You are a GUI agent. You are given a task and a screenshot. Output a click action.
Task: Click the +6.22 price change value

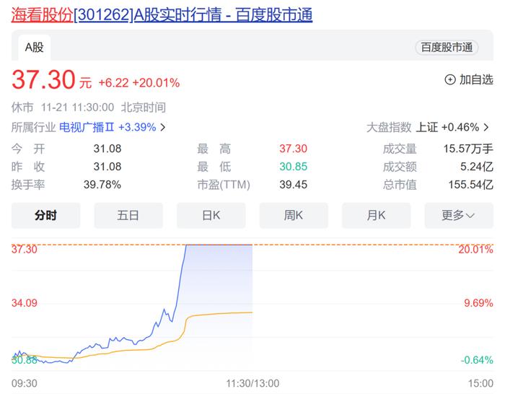pyautogui.click(x=113, y=83)
